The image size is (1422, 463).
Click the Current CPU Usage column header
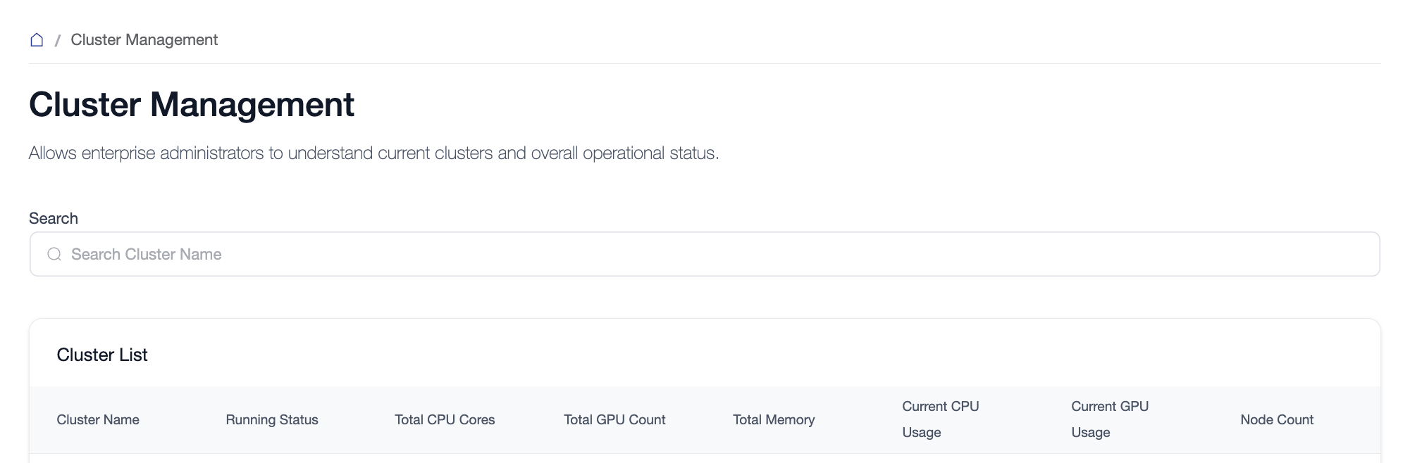(940, 419)
